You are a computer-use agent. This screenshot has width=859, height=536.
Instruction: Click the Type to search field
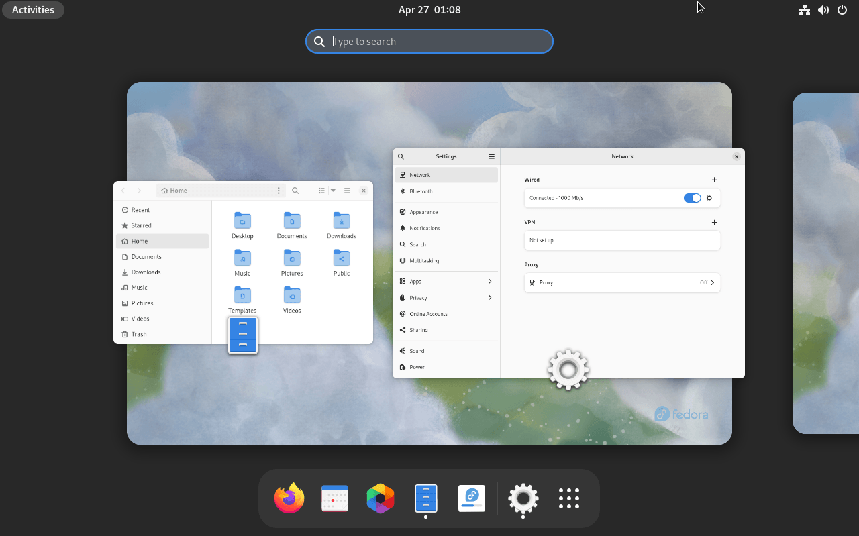[x=429, y=41]
